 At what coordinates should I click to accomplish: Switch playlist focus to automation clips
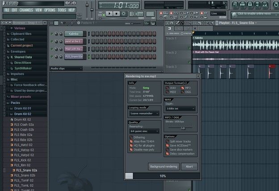point(179,28)
